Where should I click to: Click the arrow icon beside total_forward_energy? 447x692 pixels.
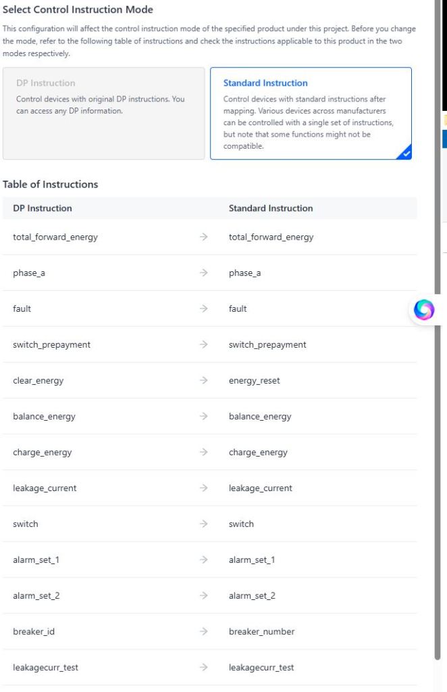click(204, 237)
